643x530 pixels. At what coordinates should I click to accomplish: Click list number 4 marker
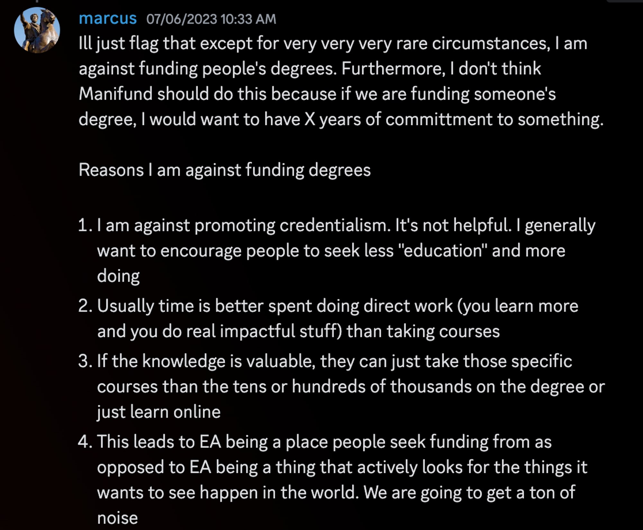pyautogui.click(x=85, y=442)
